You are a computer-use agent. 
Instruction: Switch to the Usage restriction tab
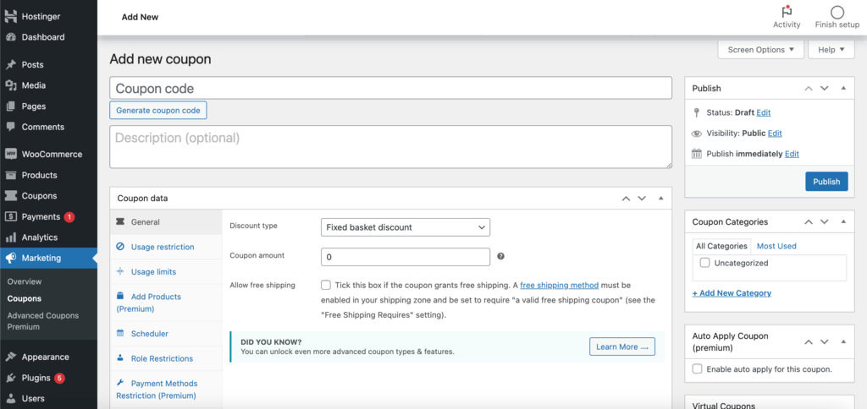click(163, 247)
